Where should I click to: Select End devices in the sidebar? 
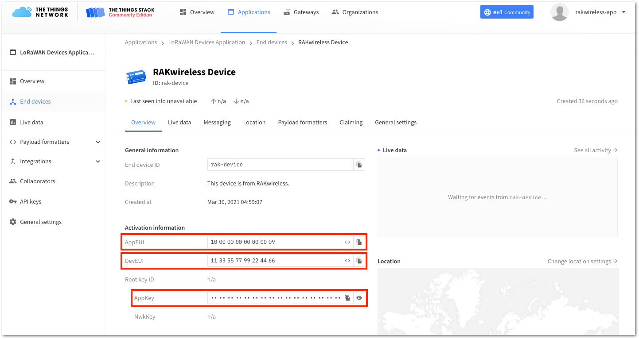point(53,102)
